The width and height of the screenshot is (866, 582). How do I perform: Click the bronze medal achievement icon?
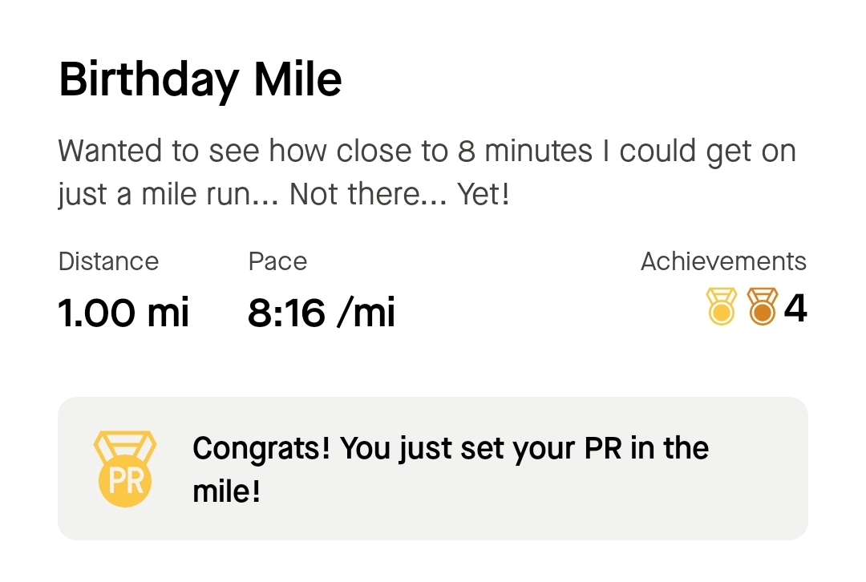point(763,309)
